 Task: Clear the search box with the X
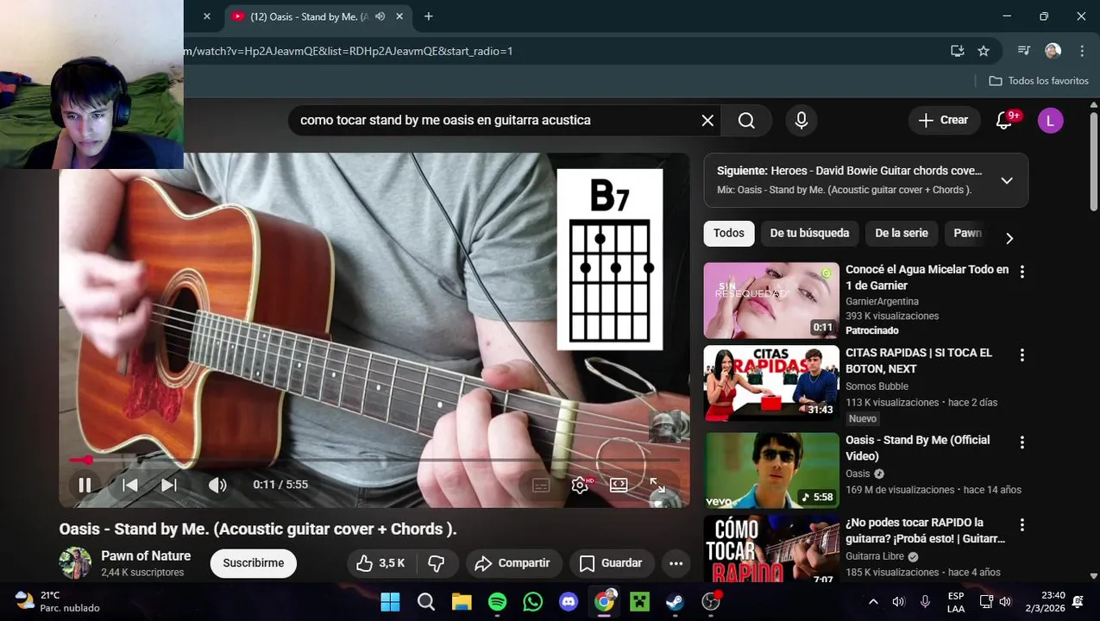[x=707, y=120]
